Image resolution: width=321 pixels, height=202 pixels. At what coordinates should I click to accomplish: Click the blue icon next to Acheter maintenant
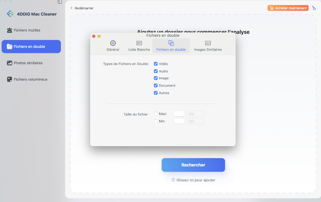pyautogui.click(x=314, y=8)
